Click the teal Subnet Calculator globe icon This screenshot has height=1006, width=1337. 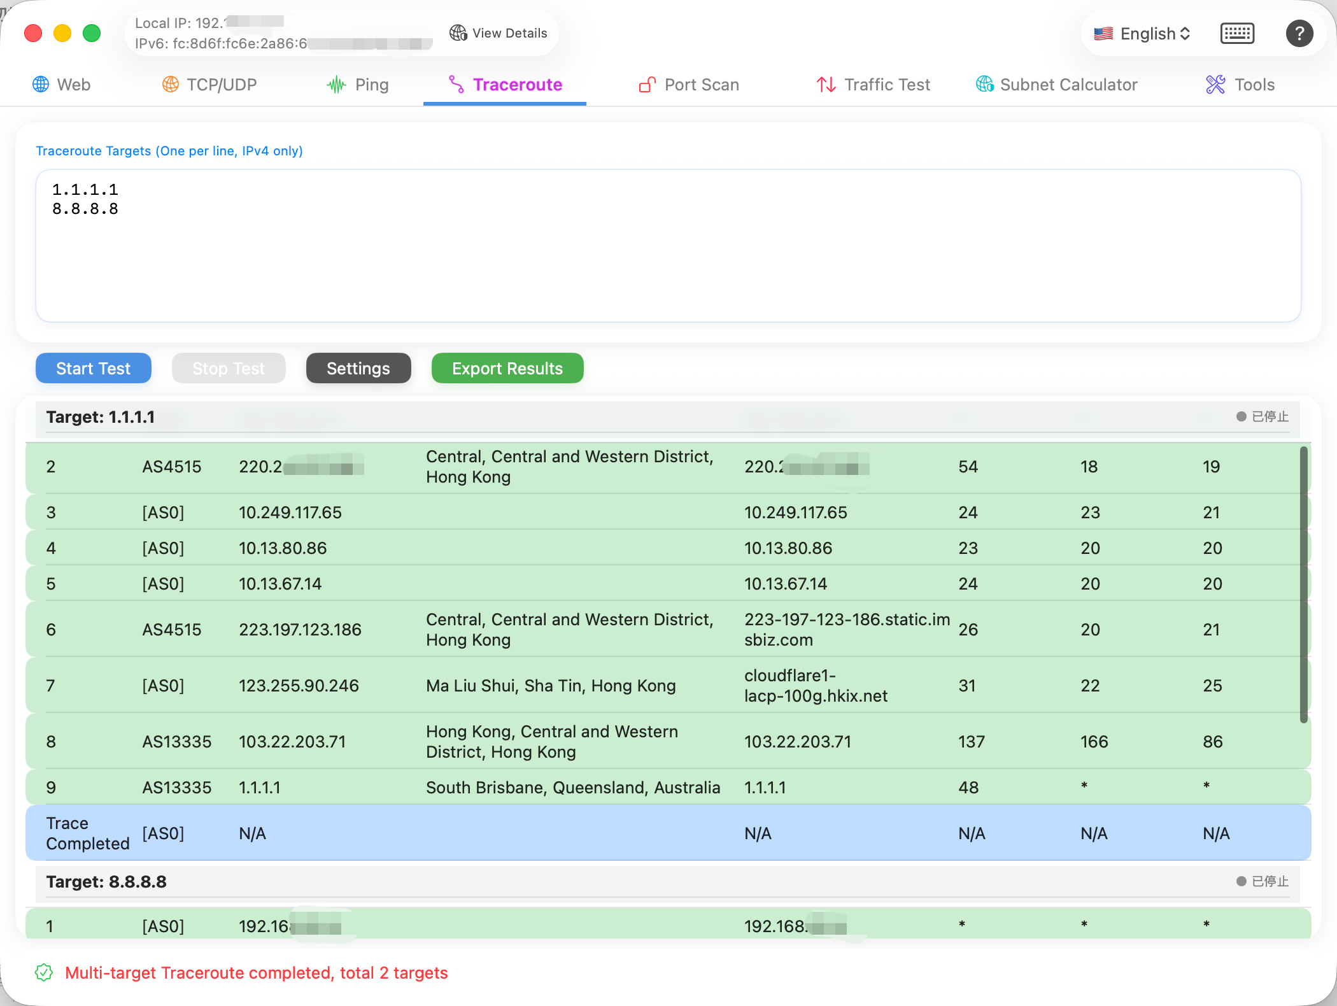pyautogui.click(x=984, y=84)
